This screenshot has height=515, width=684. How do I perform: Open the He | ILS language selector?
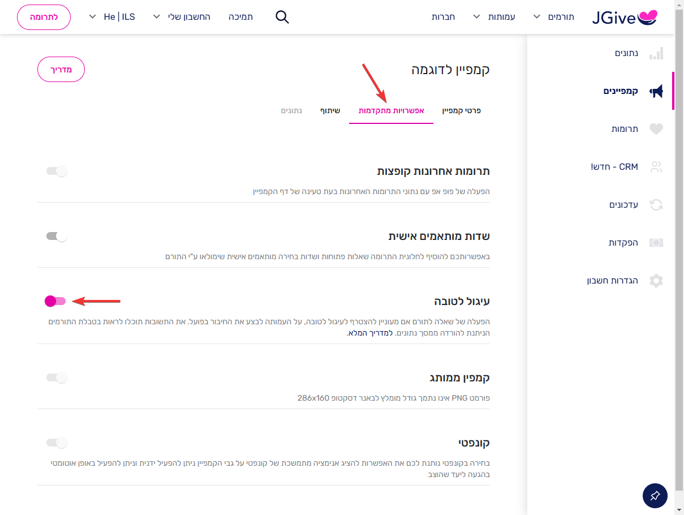pos(112,17)
